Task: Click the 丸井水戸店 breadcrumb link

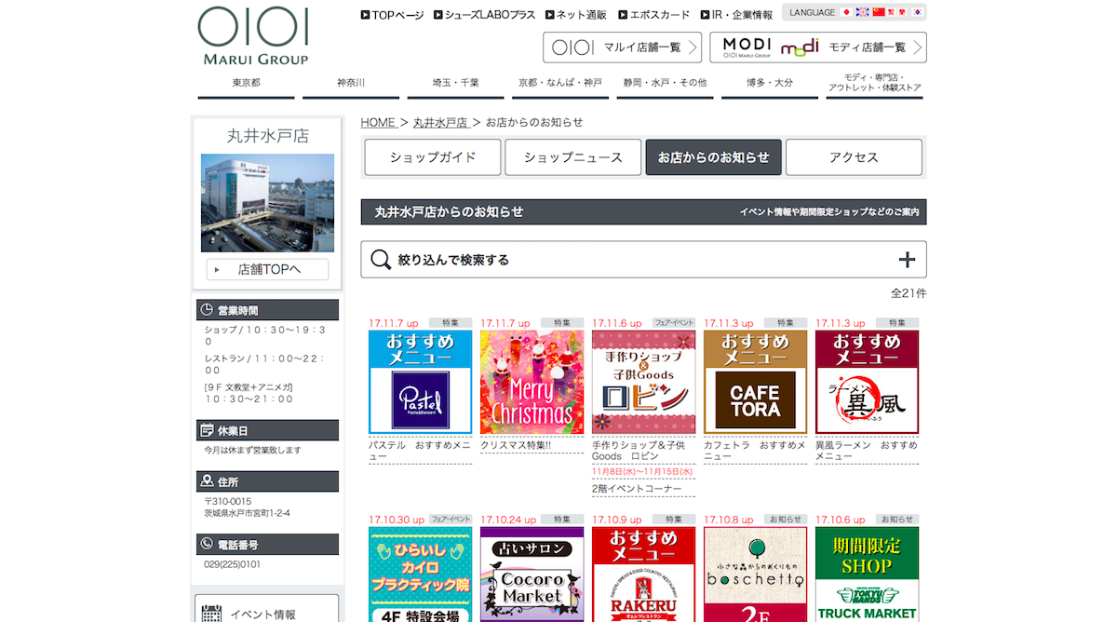Action: coord(440,123)
